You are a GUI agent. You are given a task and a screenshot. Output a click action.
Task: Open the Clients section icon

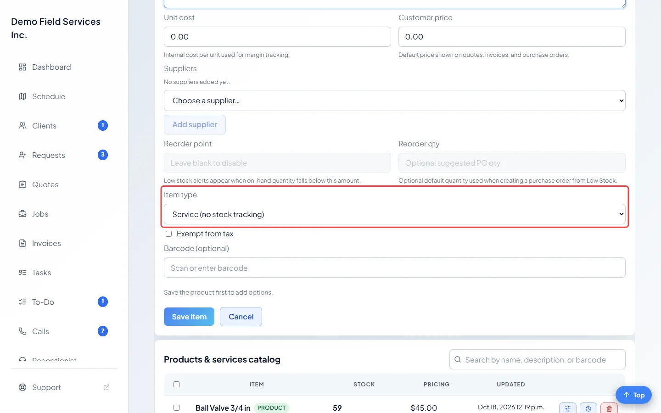22,126
